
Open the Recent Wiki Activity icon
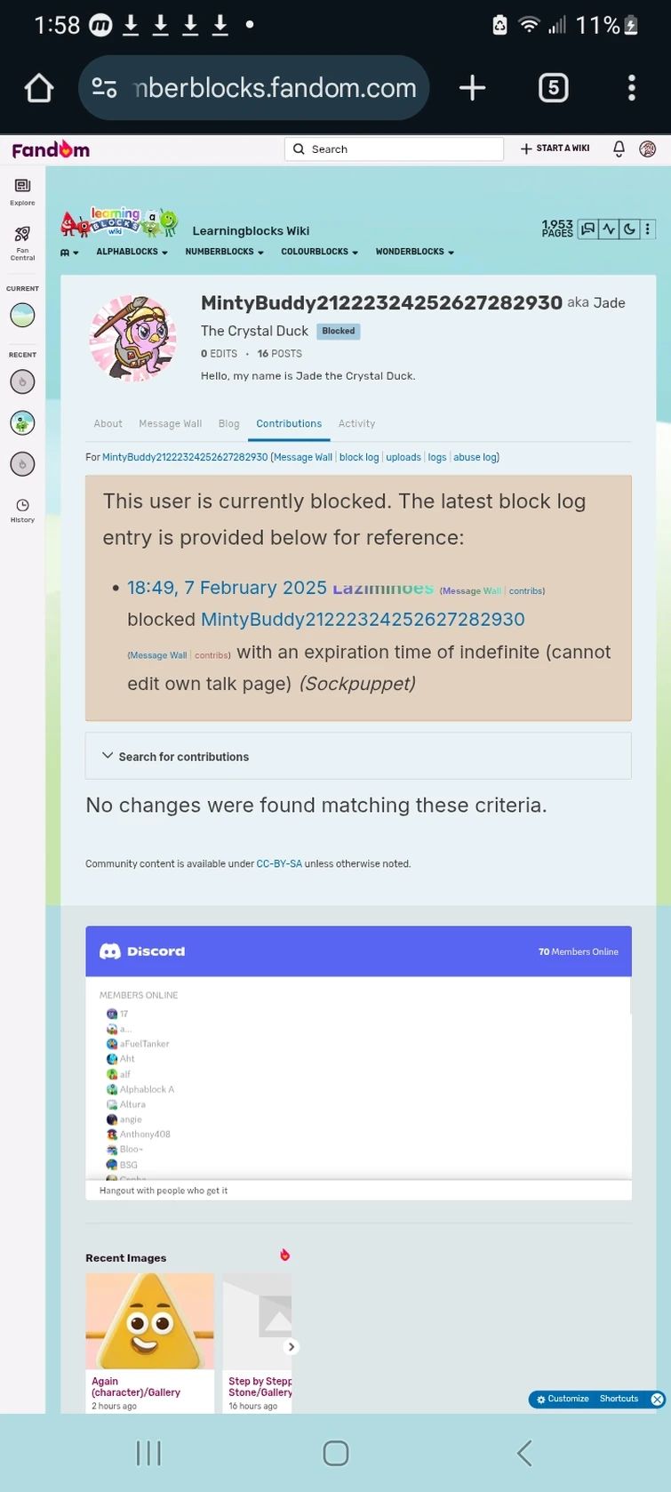(609, 229)
